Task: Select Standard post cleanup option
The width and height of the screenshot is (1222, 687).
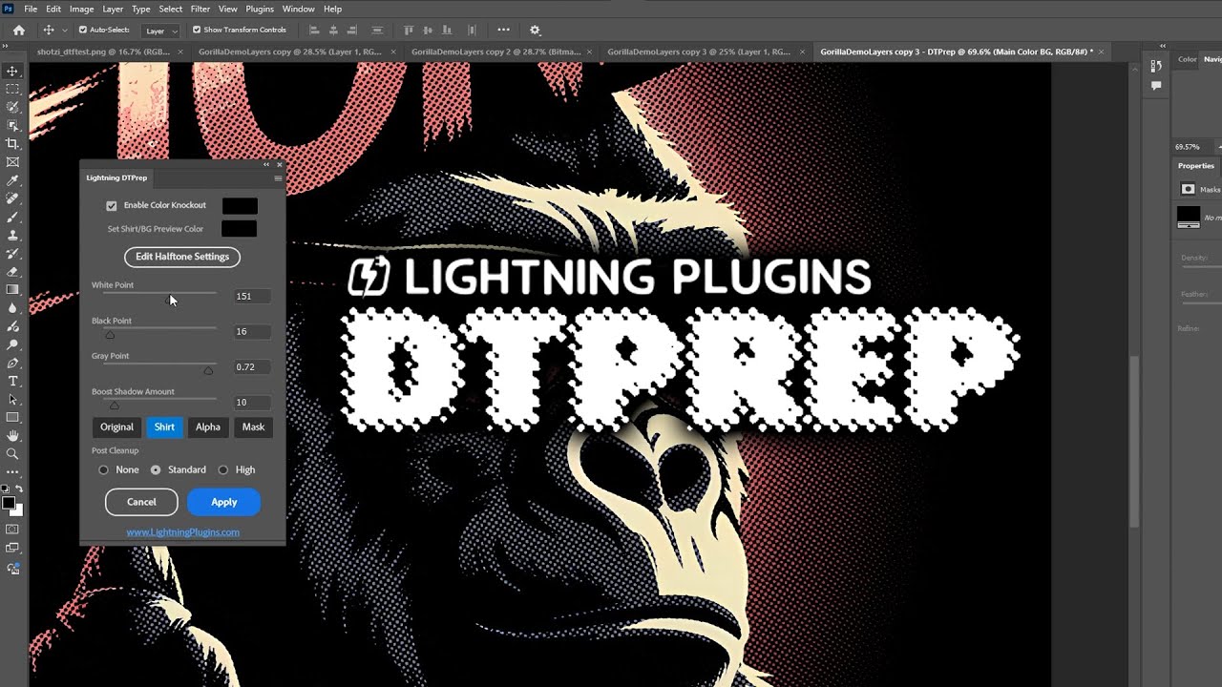Action: [x=156, y=469]
